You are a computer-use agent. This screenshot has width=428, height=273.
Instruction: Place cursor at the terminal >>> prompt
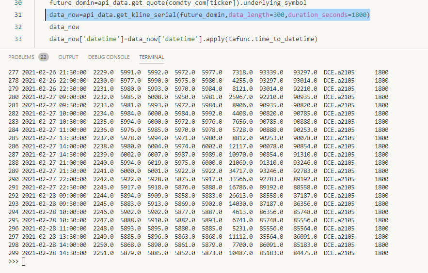(x=23, y=261)
